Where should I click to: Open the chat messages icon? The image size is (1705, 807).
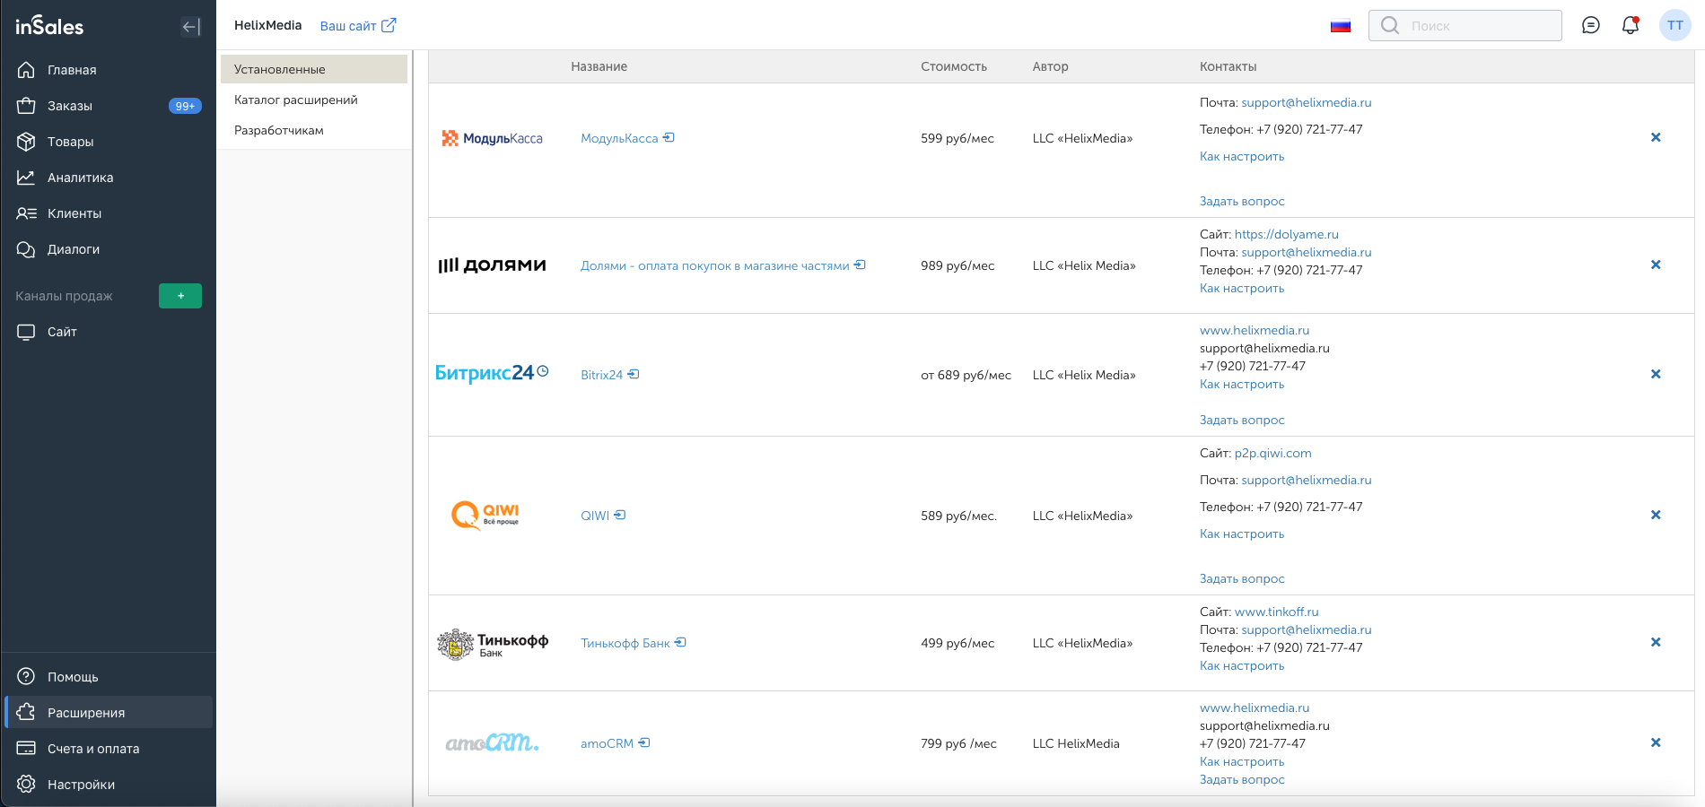point(1591,25)
